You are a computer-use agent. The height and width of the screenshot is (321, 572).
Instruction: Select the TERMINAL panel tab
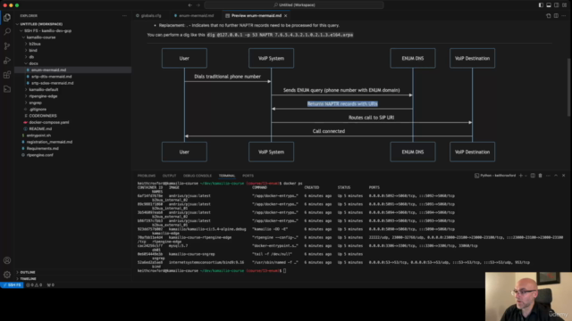(227, 176)
